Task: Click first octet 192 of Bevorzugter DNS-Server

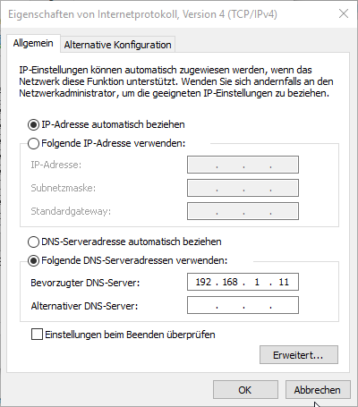Action: click(203, 282)
